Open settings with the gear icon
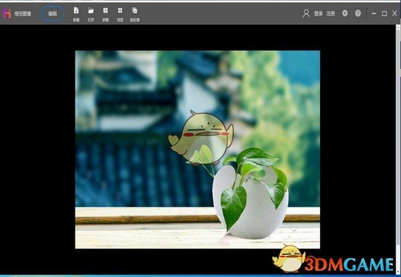 click(345, 13)
